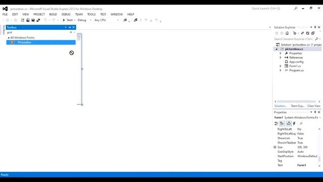
Task: Open the DEBUG menu
Action: [x=66, y=14]
